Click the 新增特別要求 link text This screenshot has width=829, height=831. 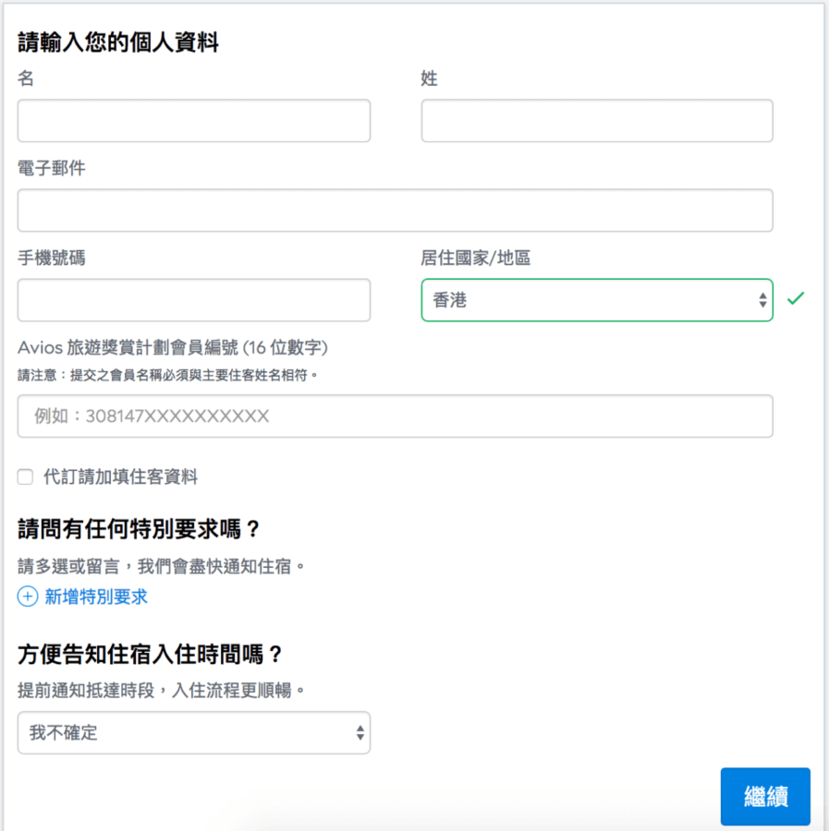coord(96,596)
